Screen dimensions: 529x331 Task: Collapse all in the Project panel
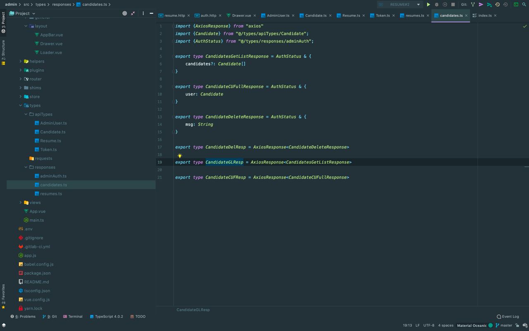point(133,13)
